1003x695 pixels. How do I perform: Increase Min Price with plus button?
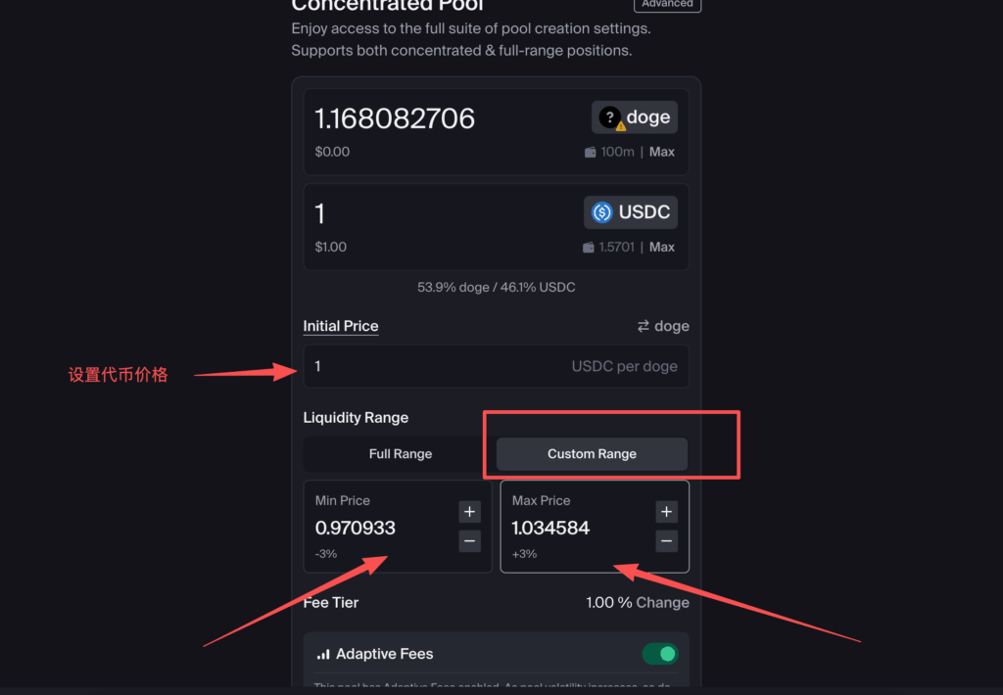pyautogui.click(x=469, y=512)
